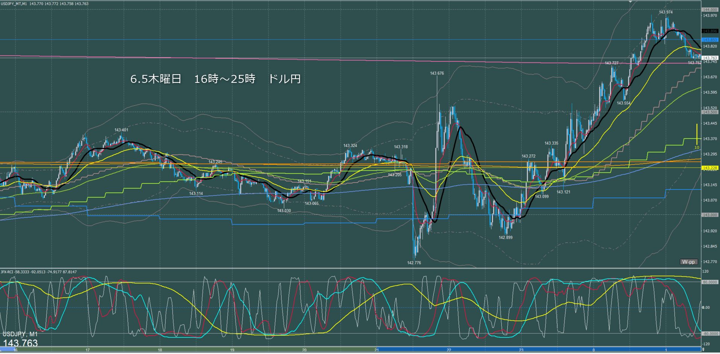Click the 80.0000 RCI level tag

point(710,282)
